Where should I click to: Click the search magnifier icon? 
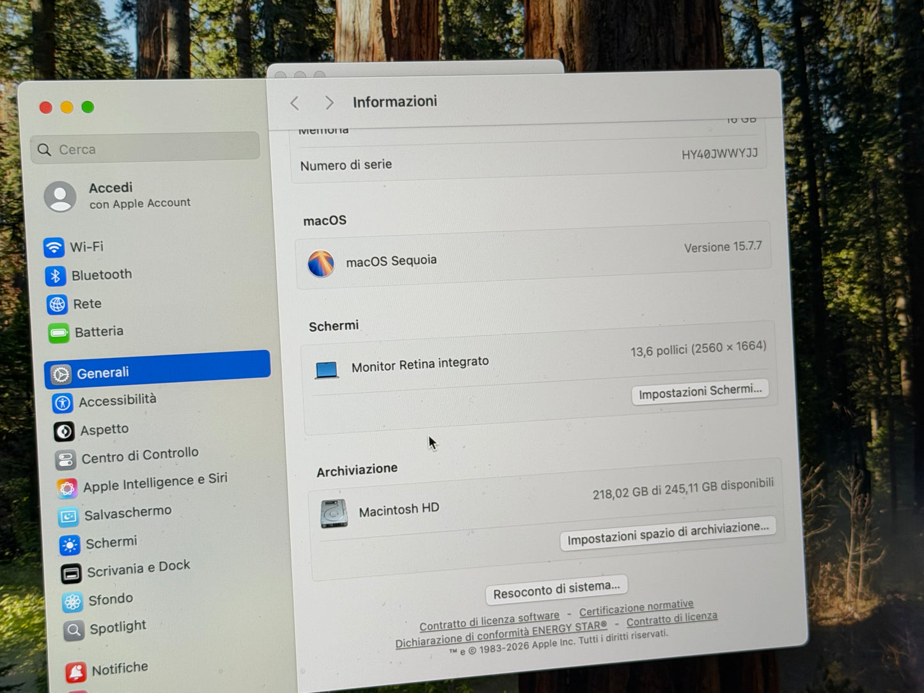pos(44,150)
